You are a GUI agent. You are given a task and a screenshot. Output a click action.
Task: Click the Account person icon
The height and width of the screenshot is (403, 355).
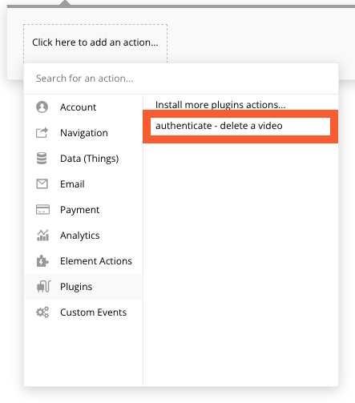[x=42, y=107]
